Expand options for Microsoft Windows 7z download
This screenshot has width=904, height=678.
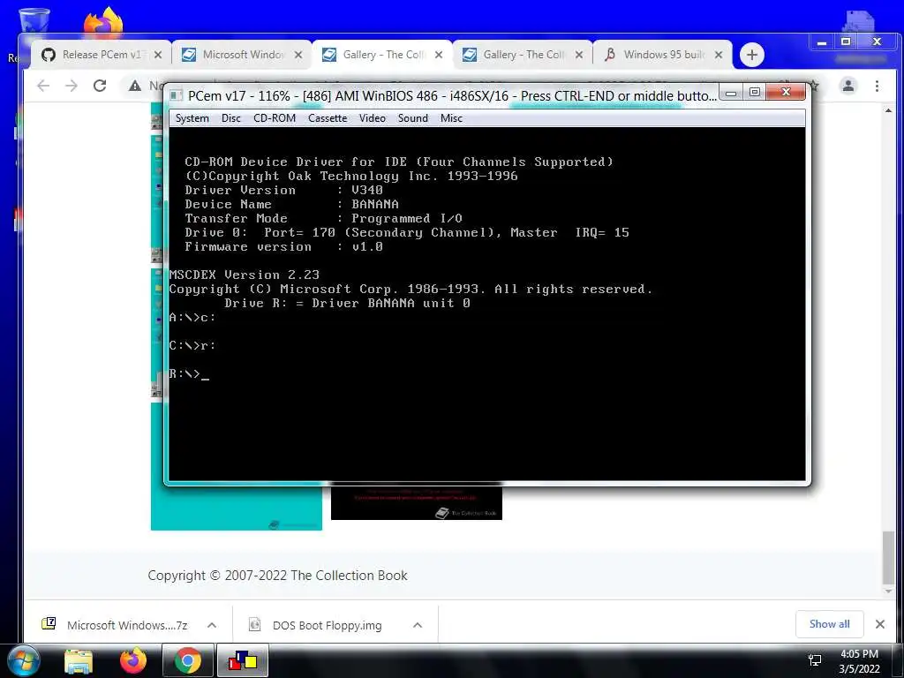[212, 625]
